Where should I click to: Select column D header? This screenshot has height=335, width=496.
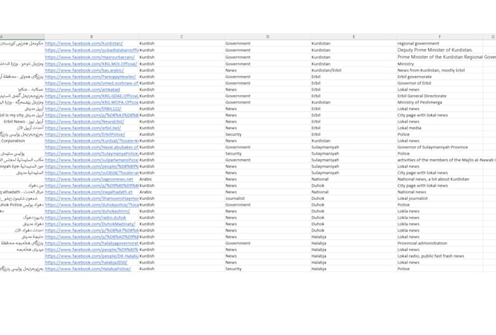pos(268,36)
